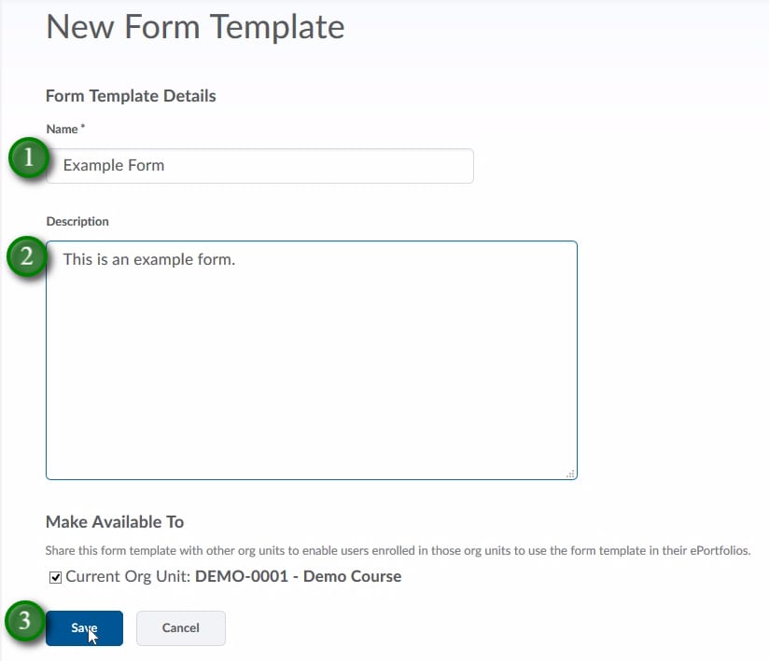The width and height of the screenshot is (769, 661).
Task: Click the "Current Org Unit:" checkbox label
Action: coord(129,576)
